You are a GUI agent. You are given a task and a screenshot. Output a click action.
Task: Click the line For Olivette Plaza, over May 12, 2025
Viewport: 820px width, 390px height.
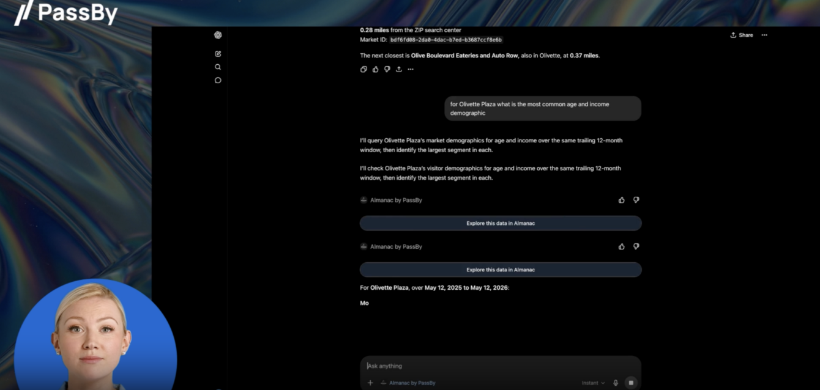pyautogui.click(x=434, y=287)
